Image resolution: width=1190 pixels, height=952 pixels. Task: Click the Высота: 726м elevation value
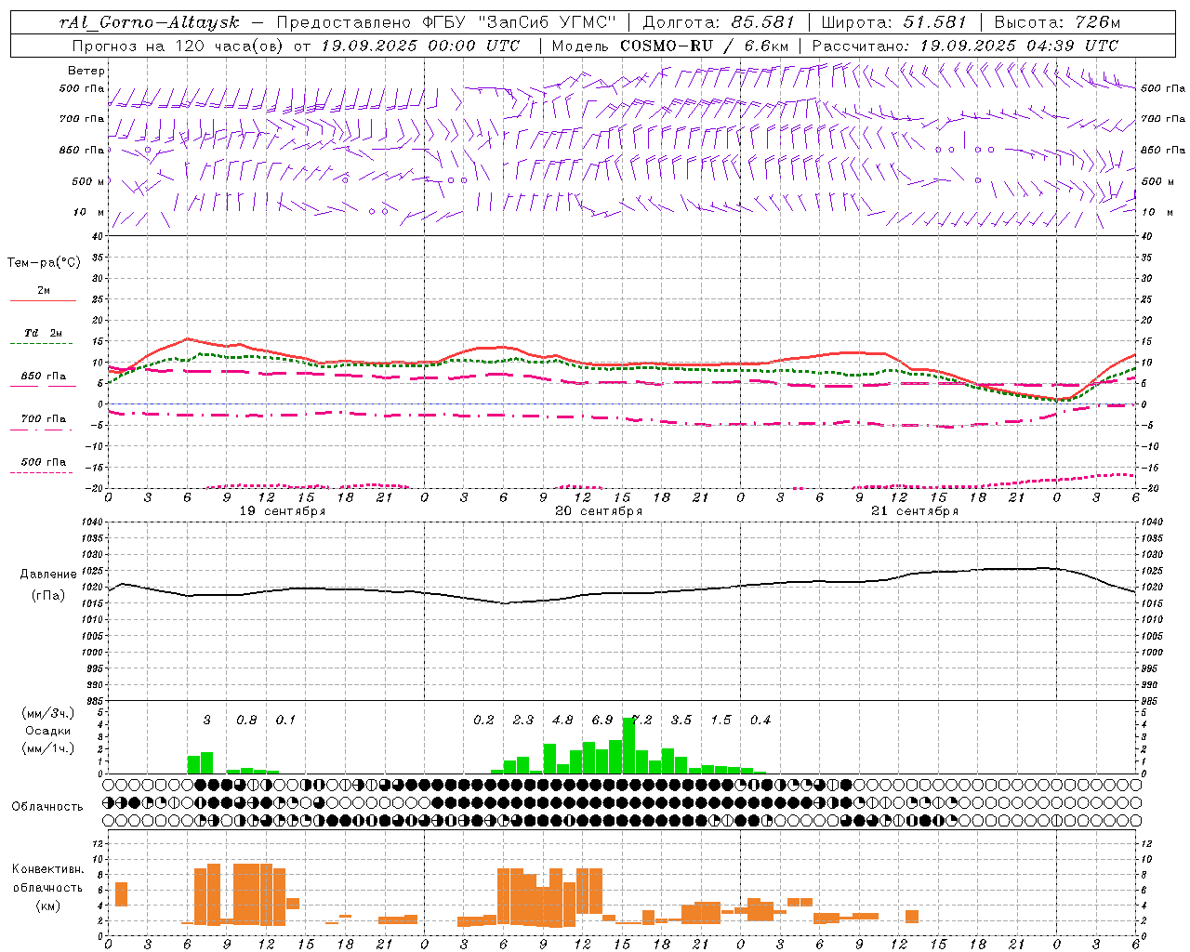pyautogui.click(x=1057, y=22)
